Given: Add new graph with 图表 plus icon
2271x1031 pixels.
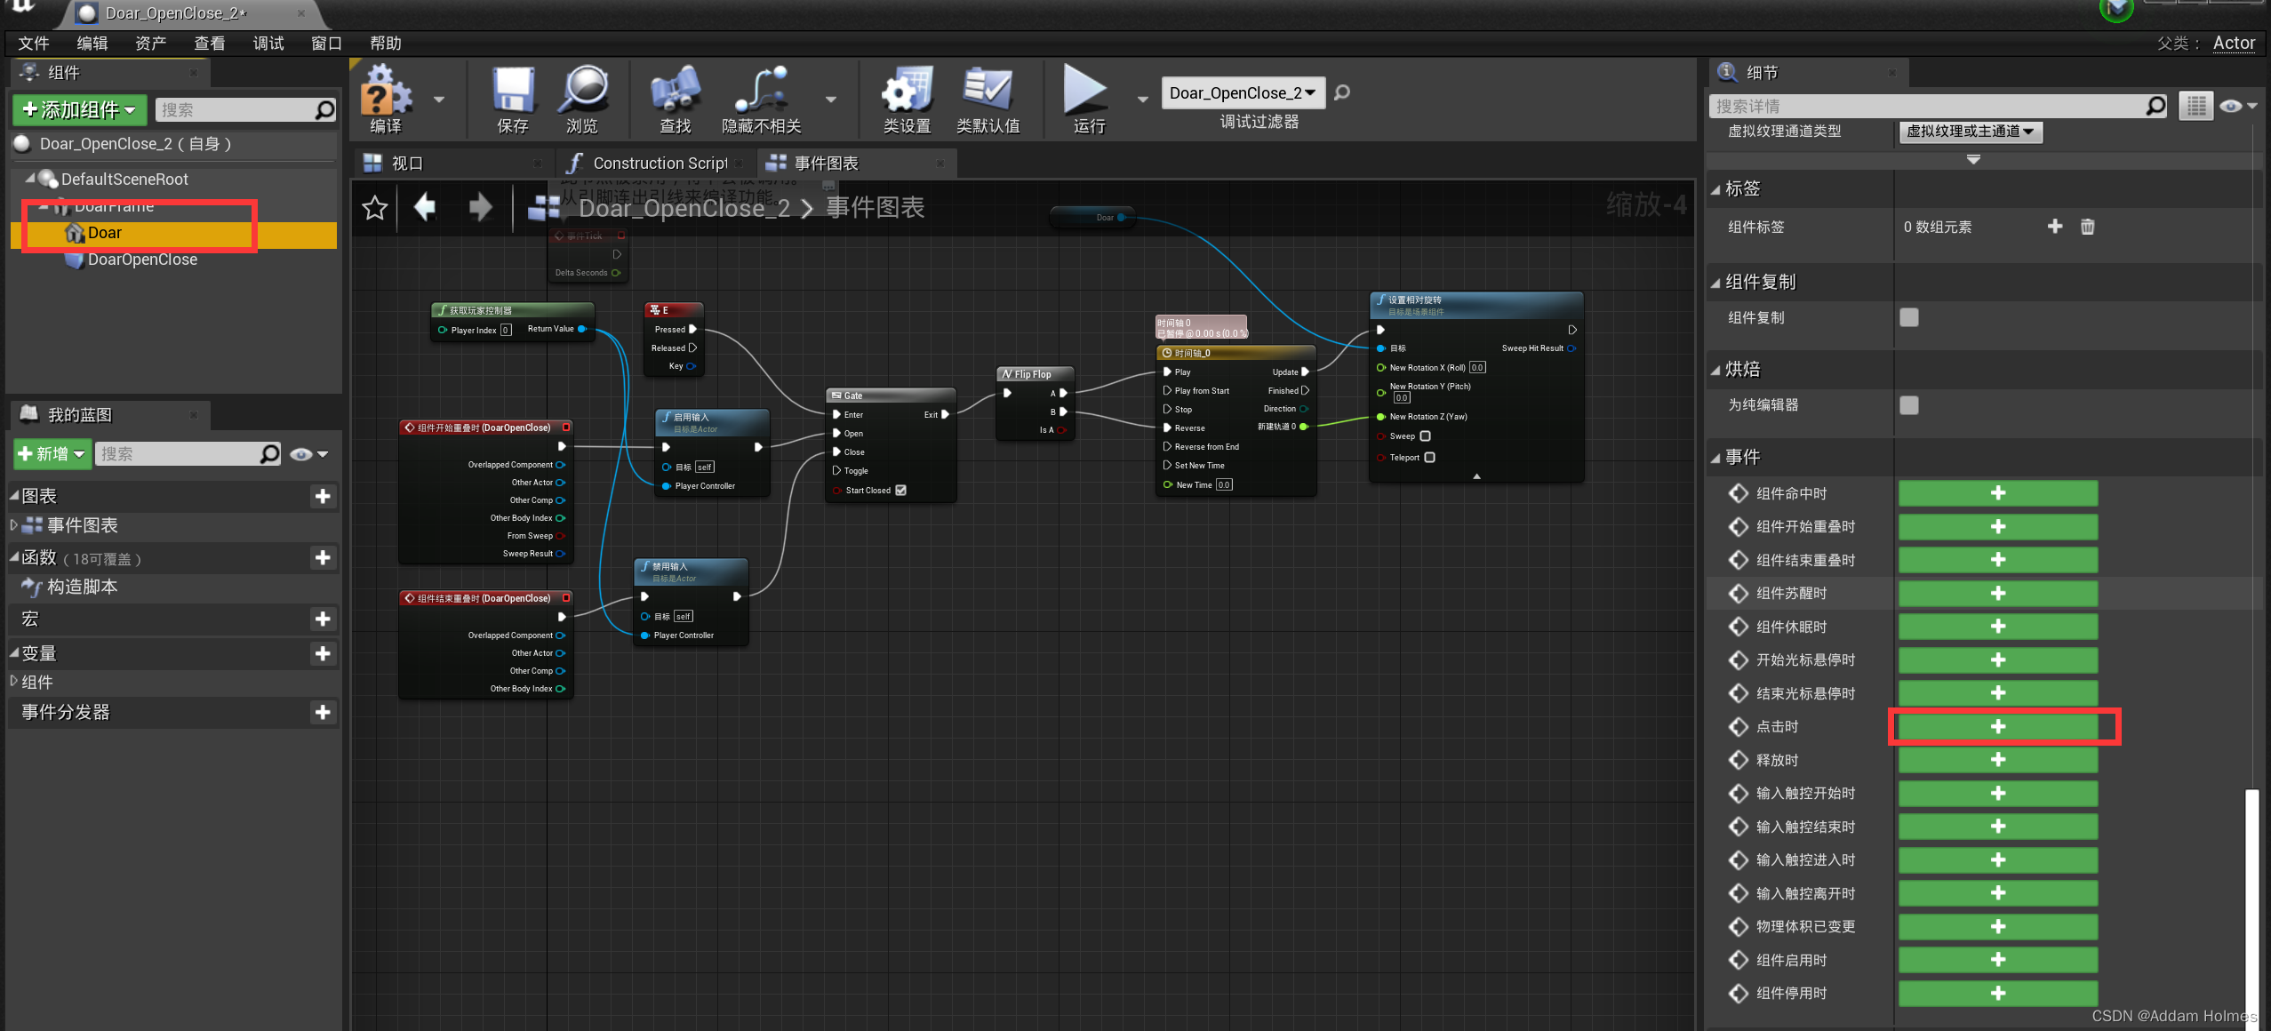Looking at the screenshot, I should pyautogui.click(x=323, y=496).
